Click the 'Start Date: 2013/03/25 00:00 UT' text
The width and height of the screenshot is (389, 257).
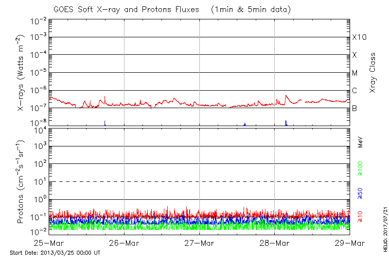coord(55,253)
